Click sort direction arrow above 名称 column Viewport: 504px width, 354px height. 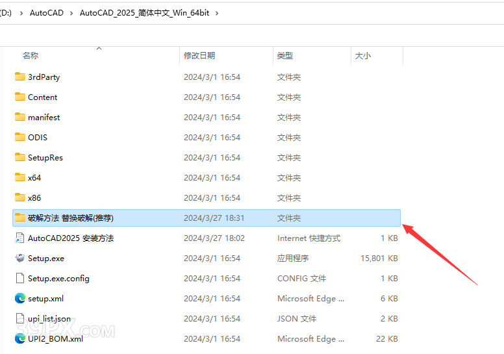click(x=99, y=48)
